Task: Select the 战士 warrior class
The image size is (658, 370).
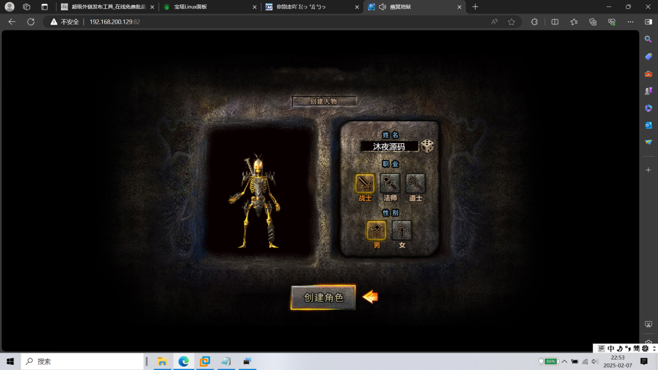Action: pos(365,184)
